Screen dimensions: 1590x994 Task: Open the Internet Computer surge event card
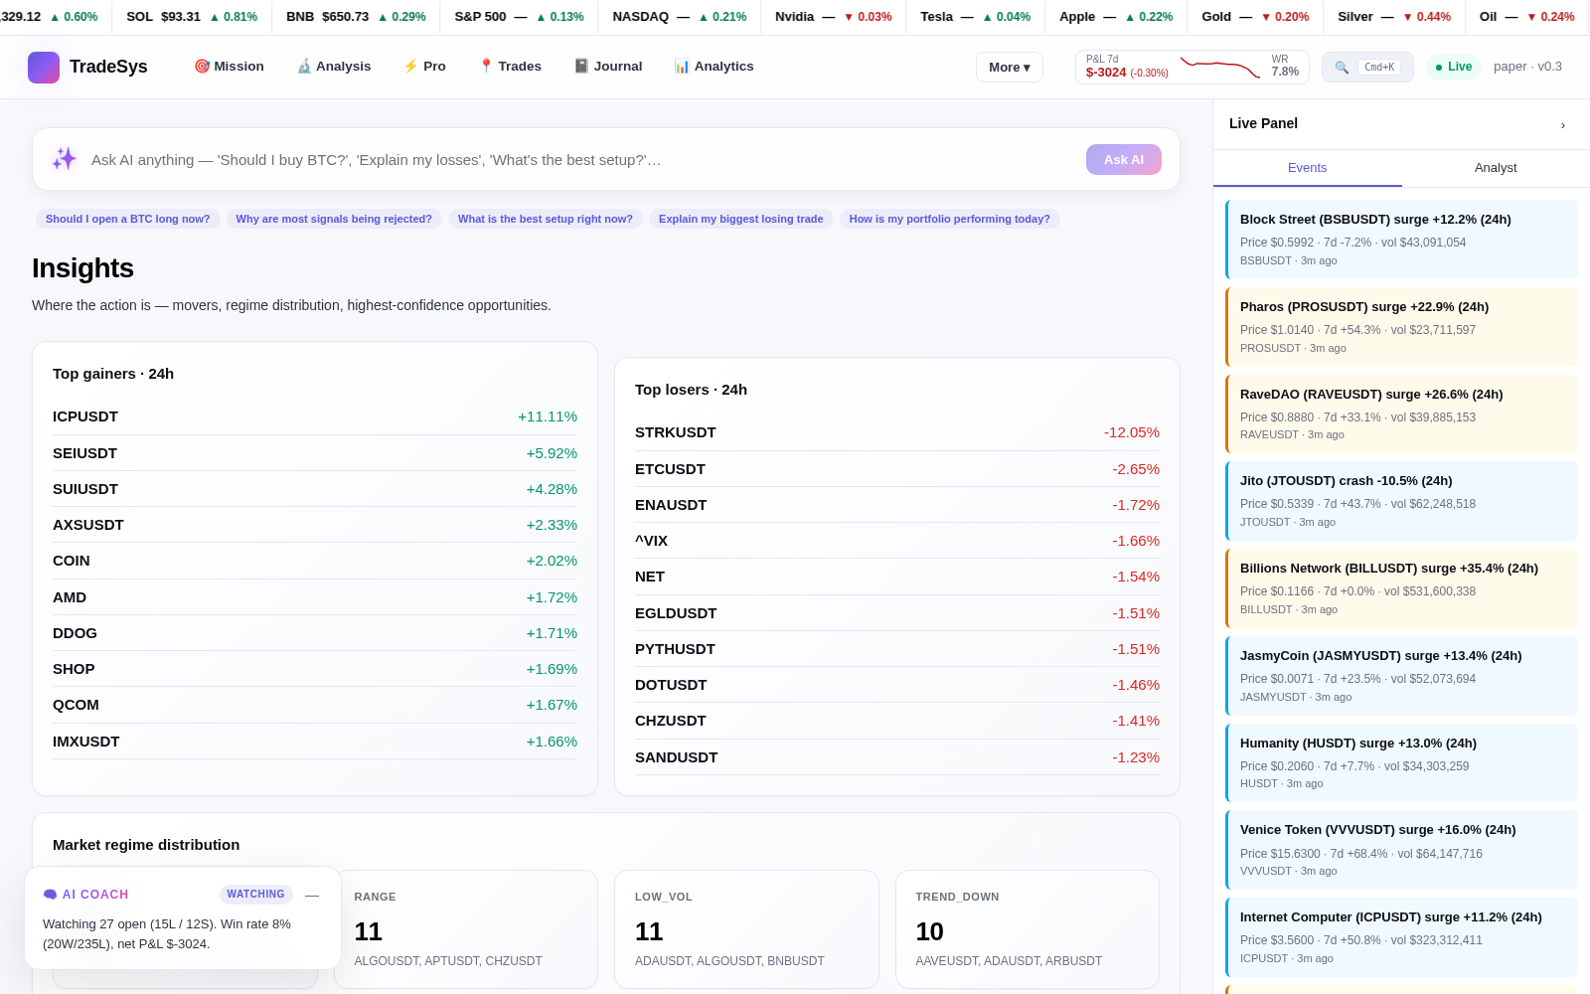(1401, 937)
